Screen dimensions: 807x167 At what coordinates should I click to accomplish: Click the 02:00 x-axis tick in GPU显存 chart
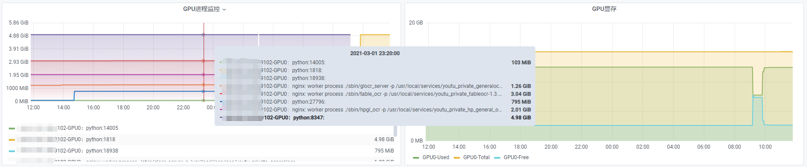tap(643, 147)
